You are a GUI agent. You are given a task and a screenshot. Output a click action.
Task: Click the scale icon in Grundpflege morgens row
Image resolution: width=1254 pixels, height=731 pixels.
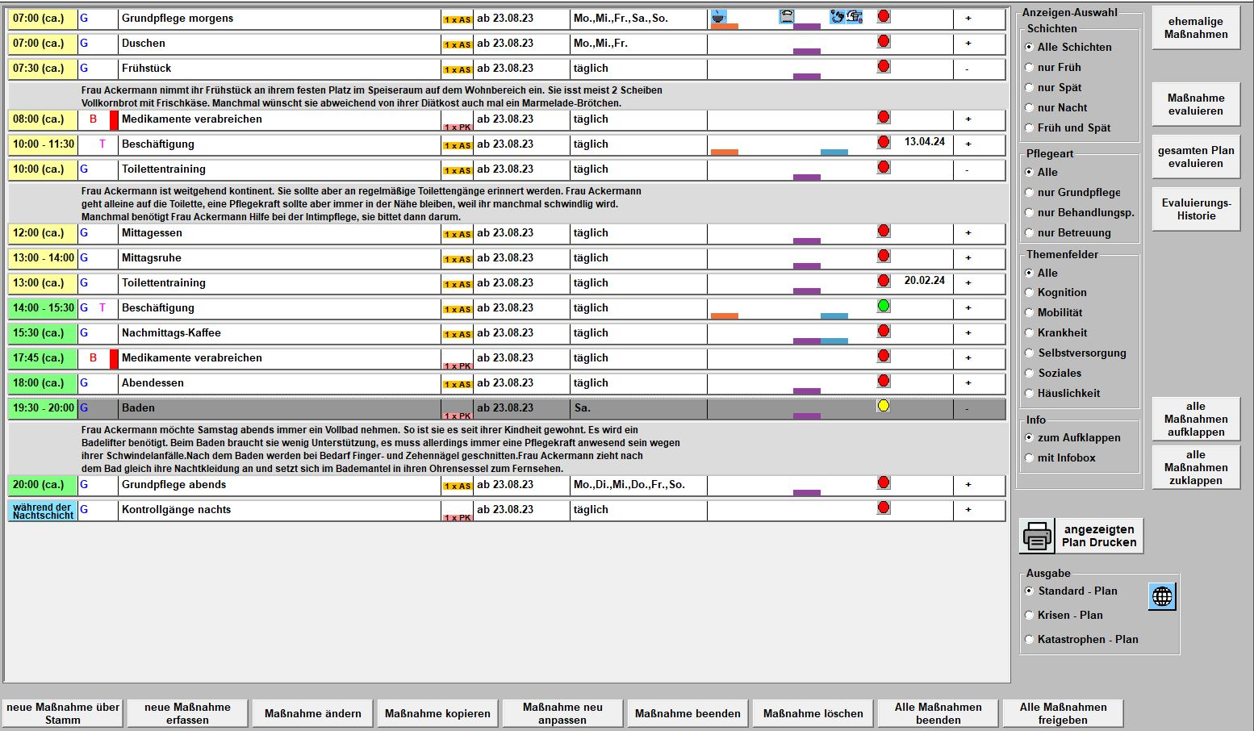(787, 16)
